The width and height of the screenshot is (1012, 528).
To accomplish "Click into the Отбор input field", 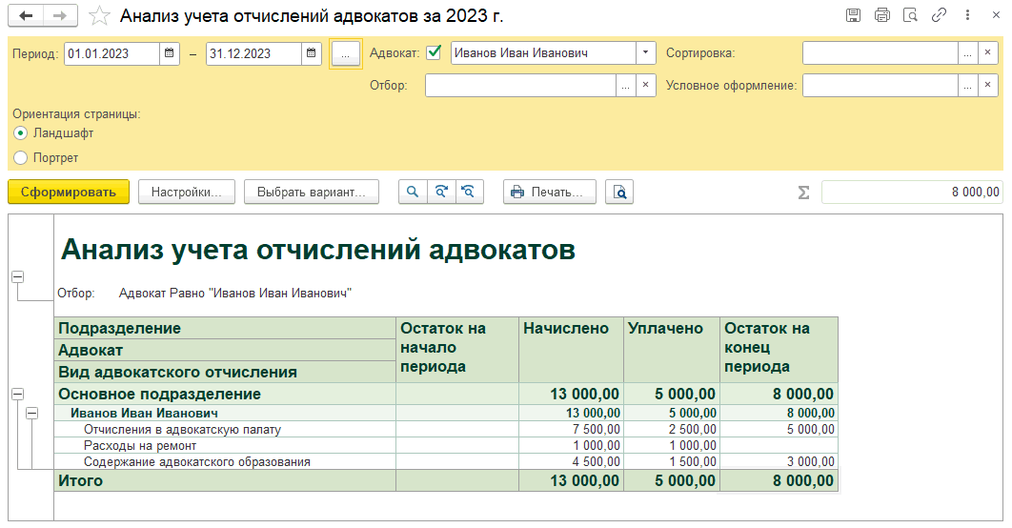I will click(520, 86).
